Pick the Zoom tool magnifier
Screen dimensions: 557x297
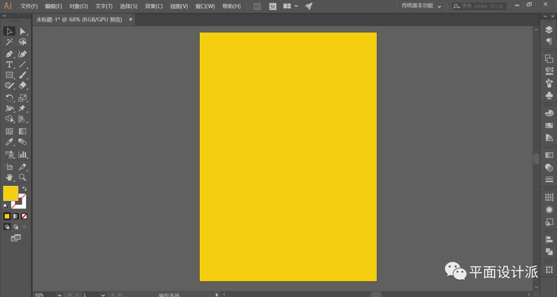click(22, 178)
